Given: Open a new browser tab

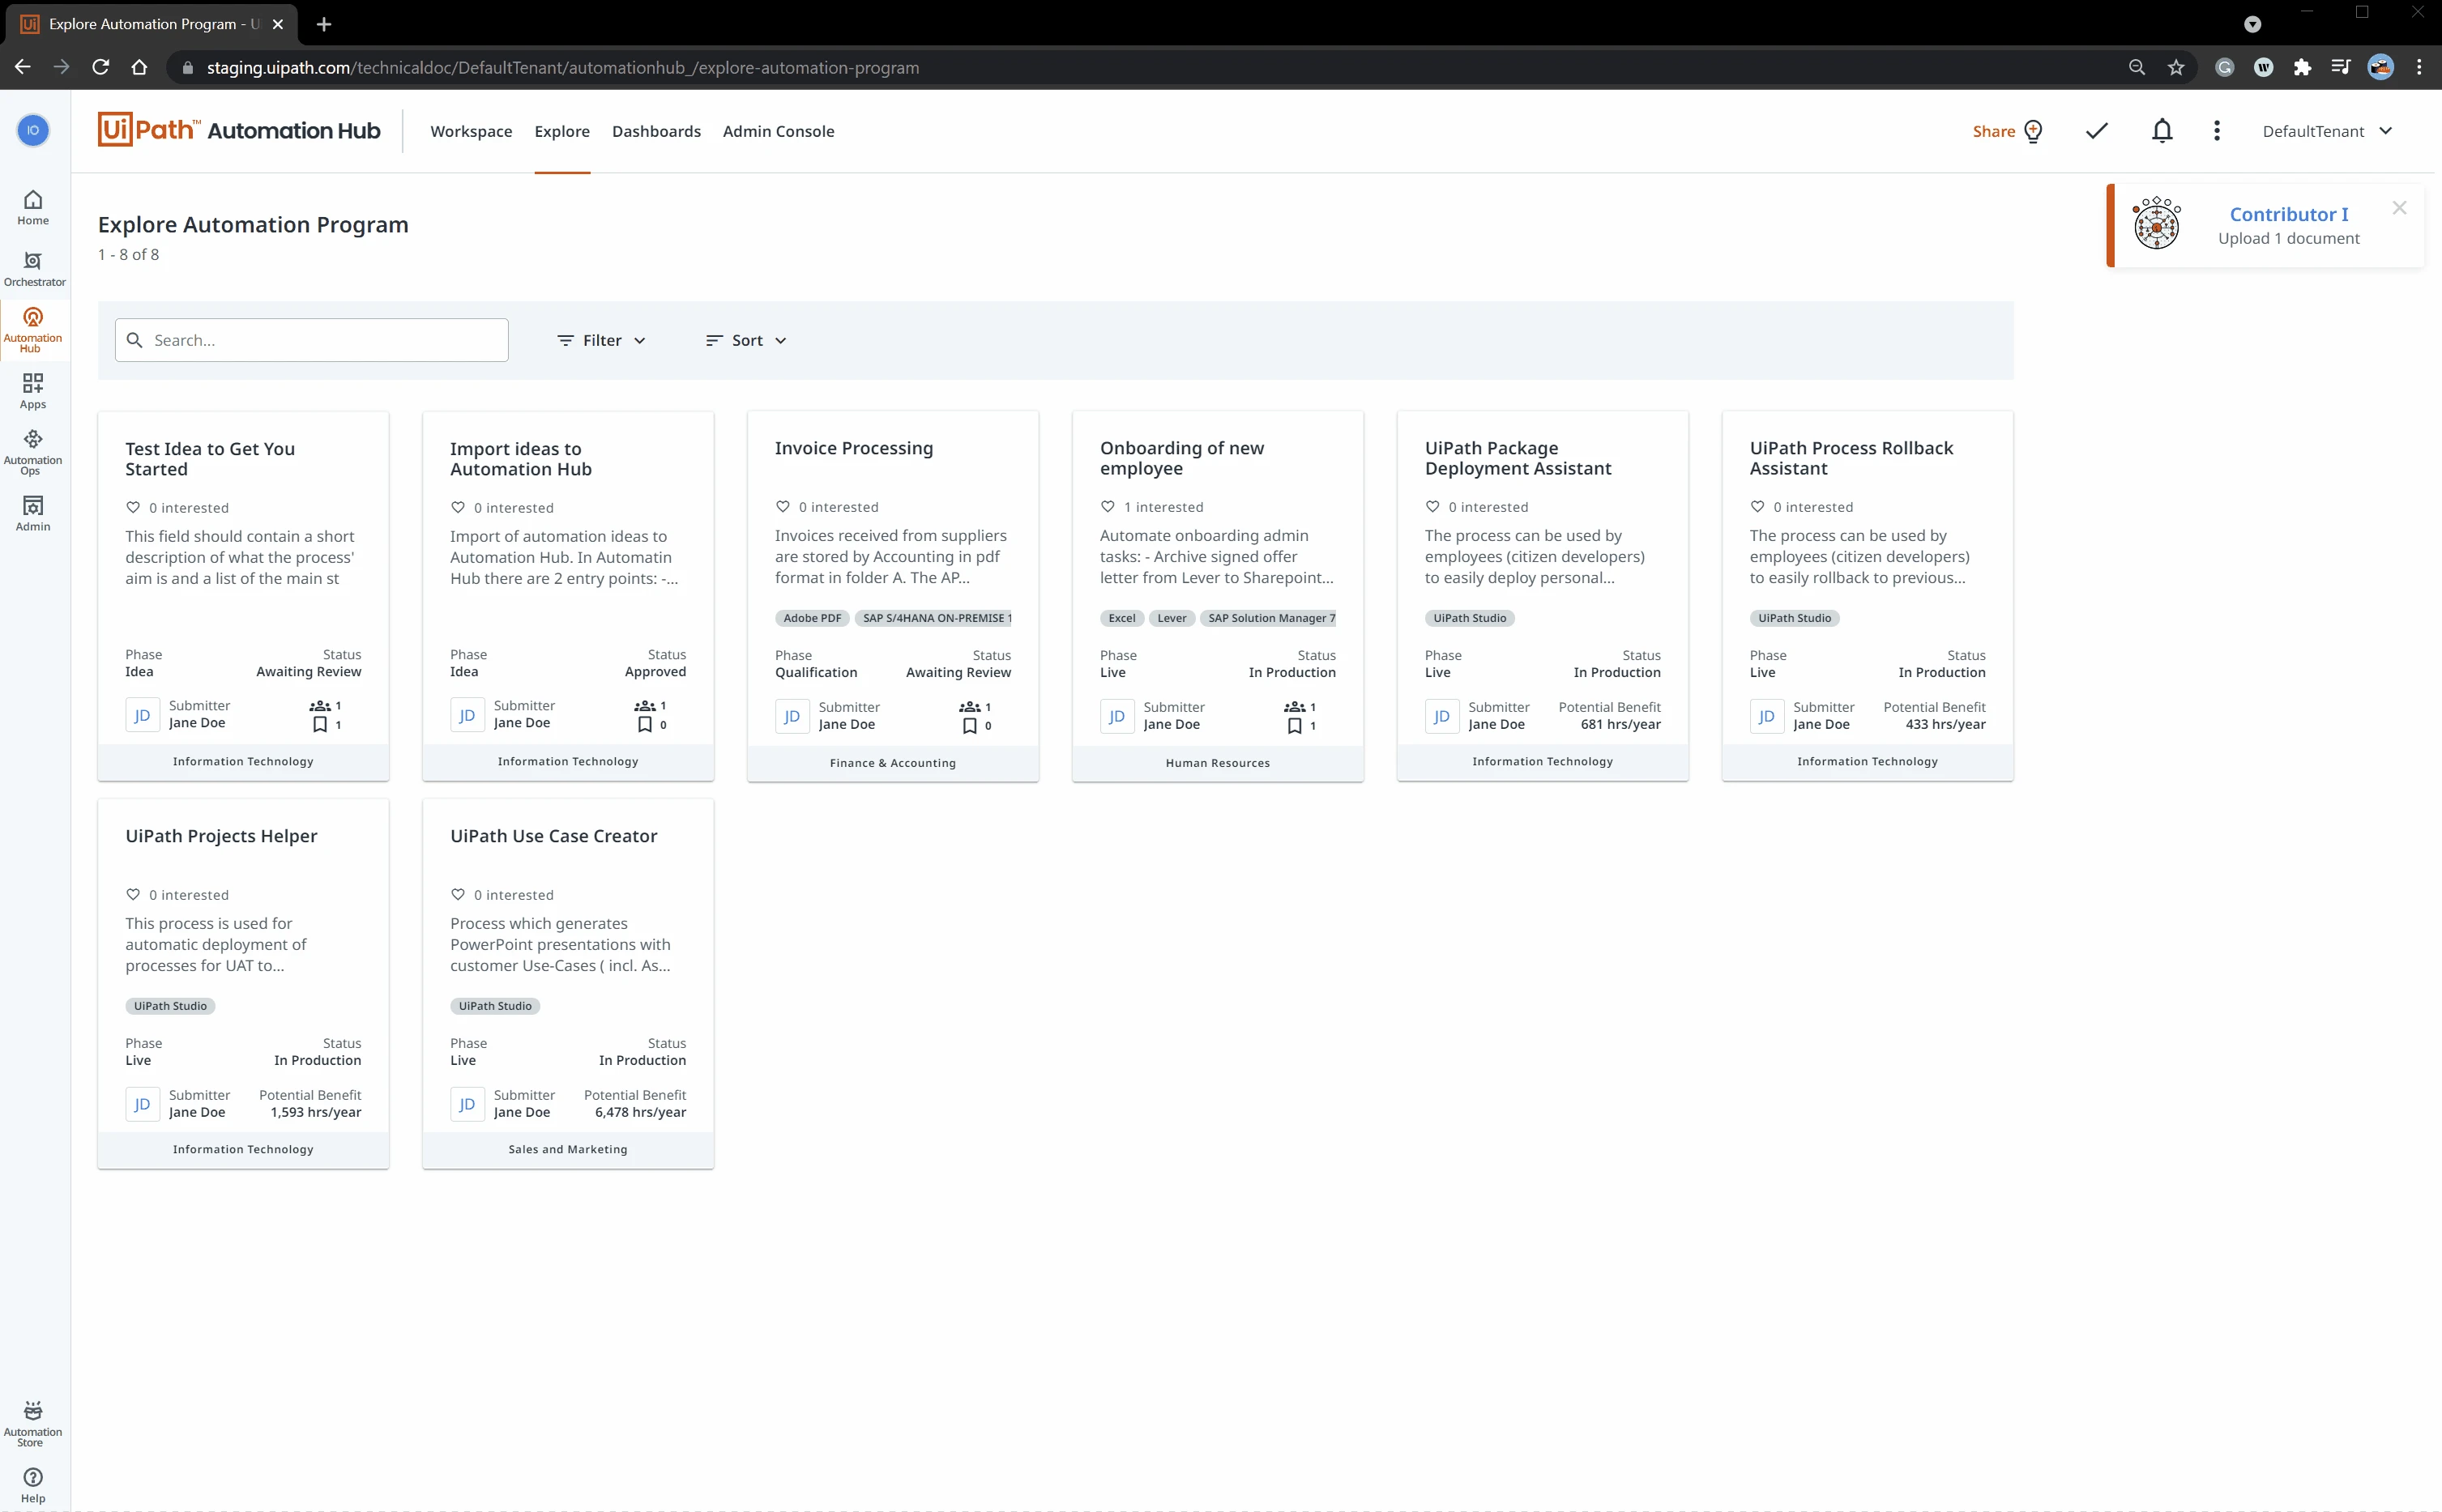Looking at the screenshot, I should (323, 24).
